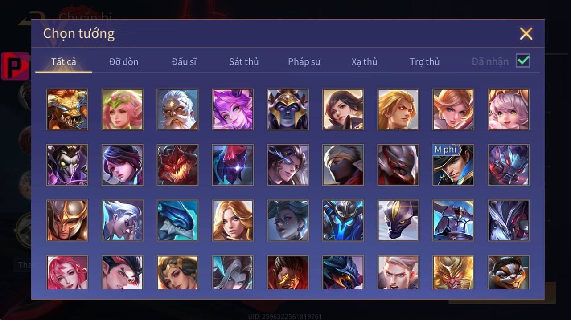The image size is (571, 320).
Task: Select the raccoon hero portrait
Action: point(509,272)
